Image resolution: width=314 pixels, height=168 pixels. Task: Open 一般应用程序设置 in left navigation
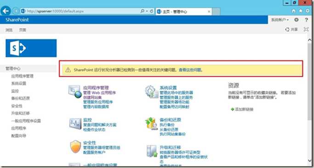tap(26, 121)
